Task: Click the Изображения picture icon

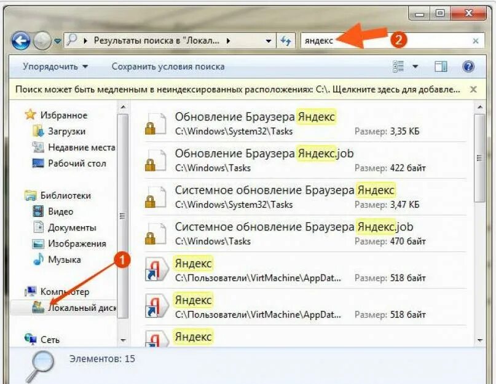Action: [x=38, y=244]
